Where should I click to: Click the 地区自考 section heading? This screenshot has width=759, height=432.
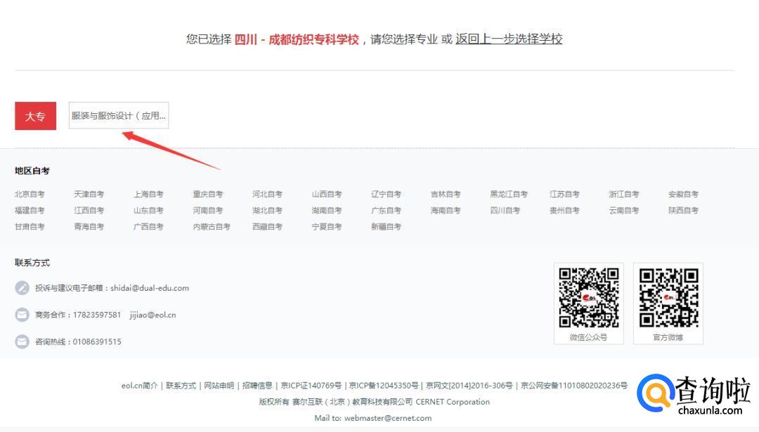point(32,170)
